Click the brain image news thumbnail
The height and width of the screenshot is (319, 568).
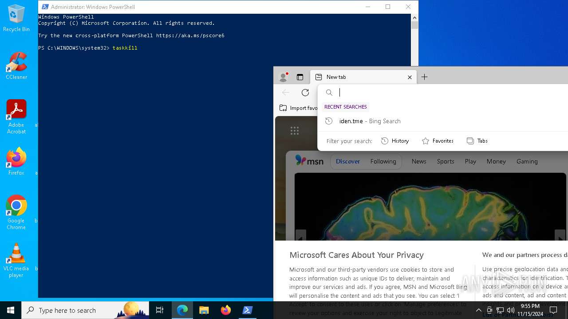click(430, 206)
